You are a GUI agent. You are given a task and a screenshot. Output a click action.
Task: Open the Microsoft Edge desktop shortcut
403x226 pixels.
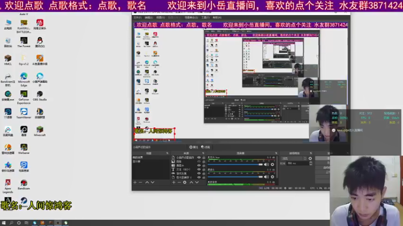point(24,80)
